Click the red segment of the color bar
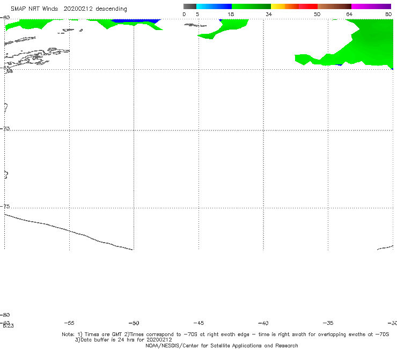This screenshot has width=397, height=349. tap(308, 6)
